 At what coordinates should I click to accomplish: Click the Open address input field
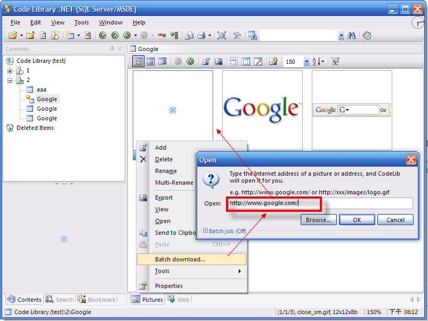tap(320, 203)
